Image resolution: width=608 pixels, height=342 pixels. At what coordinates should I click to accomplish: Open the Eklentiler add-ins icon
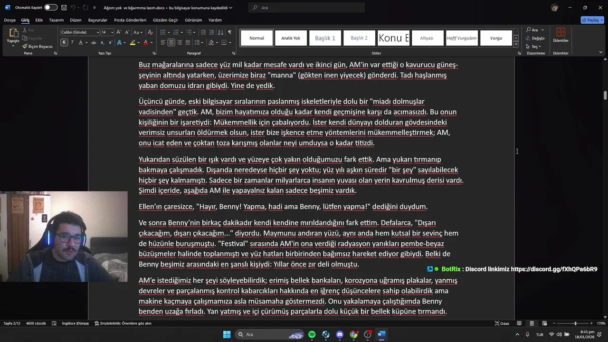(560, 32)
